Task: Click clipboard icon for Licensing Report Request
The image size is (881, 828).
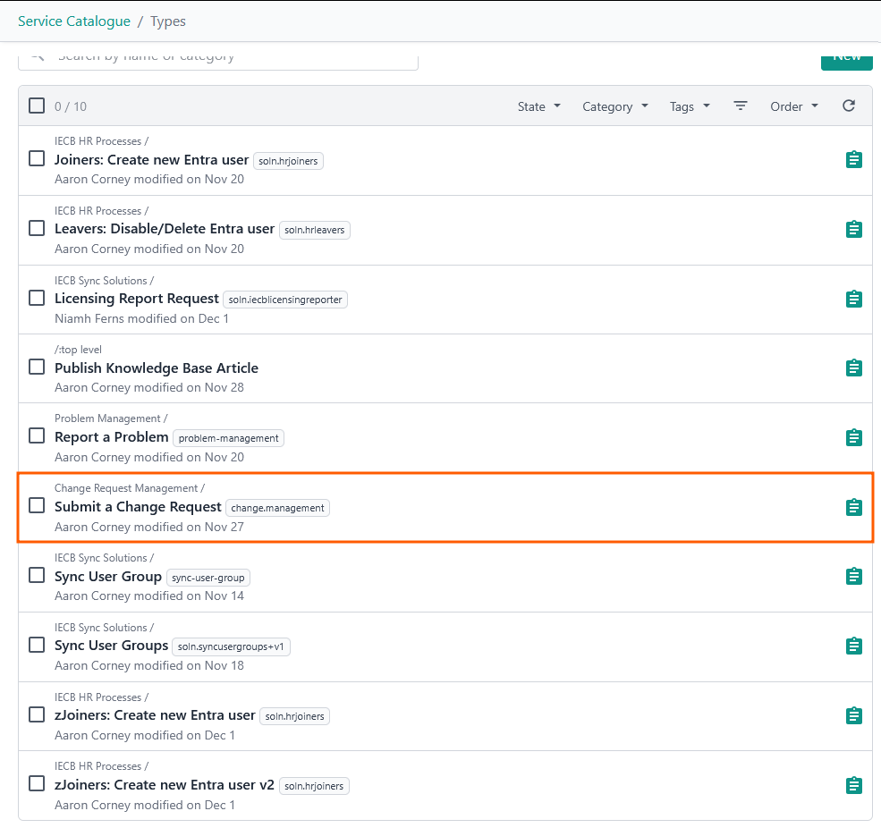Action: pyautogui.click(x=854, y=299)
